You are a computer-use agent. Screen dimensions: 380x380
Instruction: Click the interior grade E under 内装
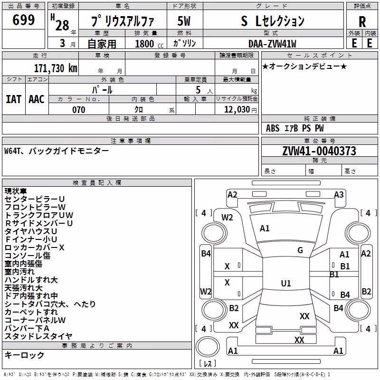point(370,43)
